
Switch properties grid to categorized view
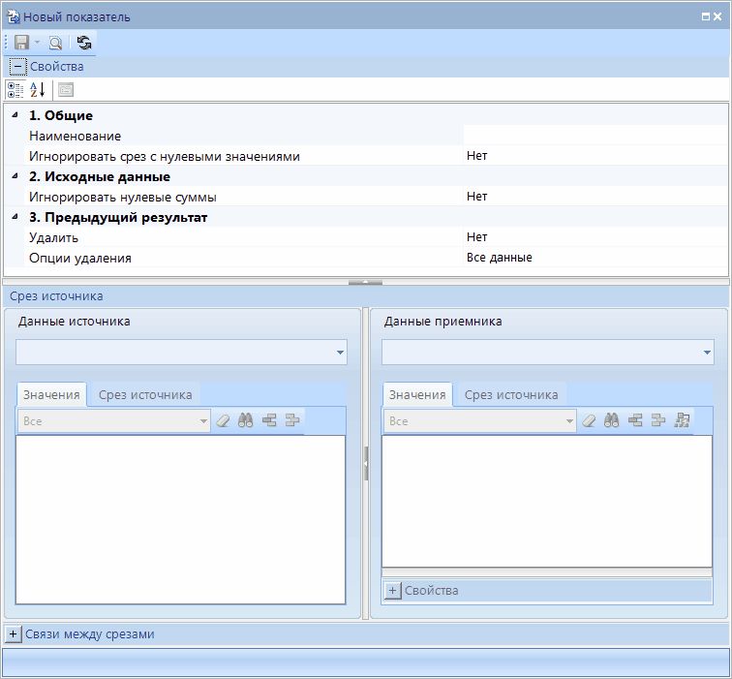tap(15, 90)
